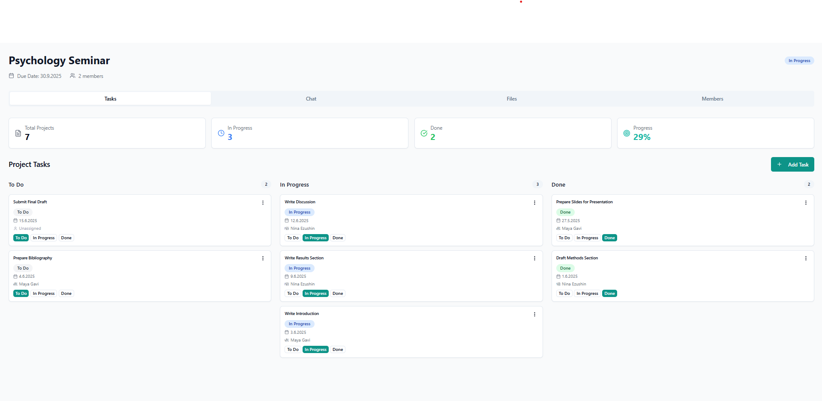Viewport: 822px width, 401px height.
Task: Set Submit Final Draft status to Done
Action: point(66,238)
